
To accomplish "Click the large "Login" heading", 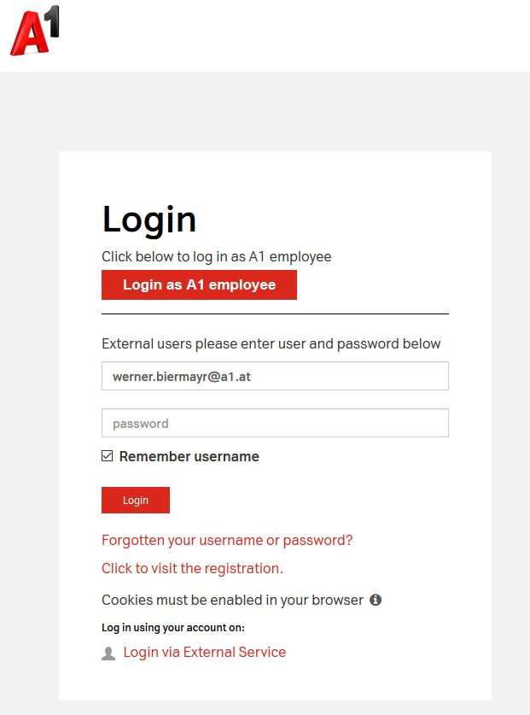I will pyautogui.click(x=149, y=220).
